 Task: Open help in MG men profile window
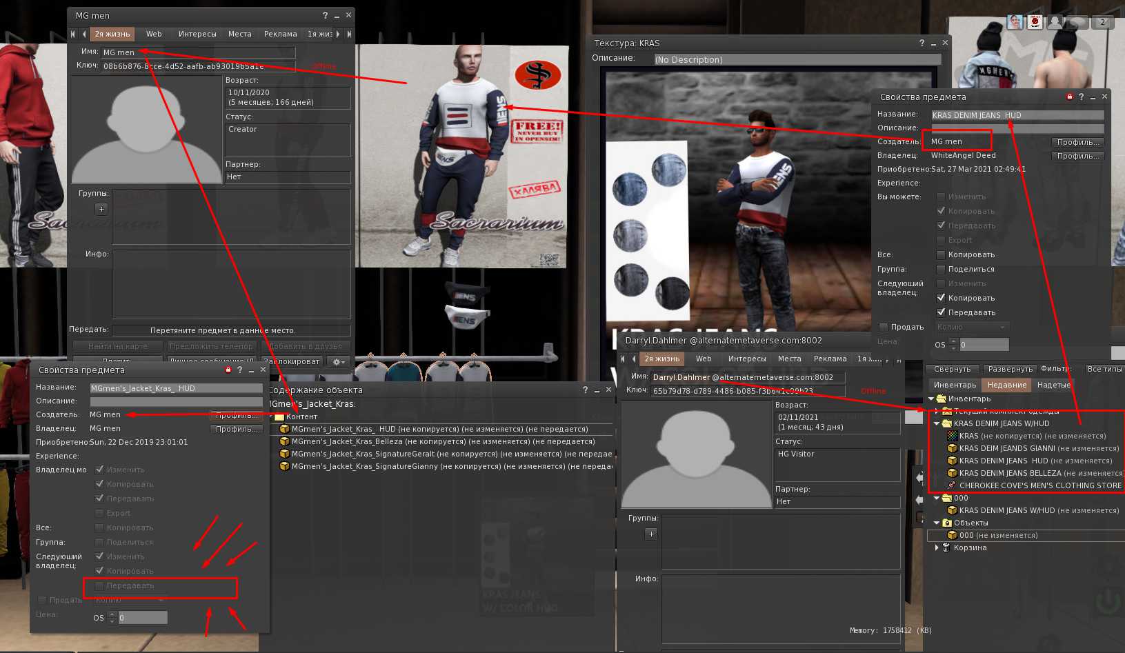325,15
